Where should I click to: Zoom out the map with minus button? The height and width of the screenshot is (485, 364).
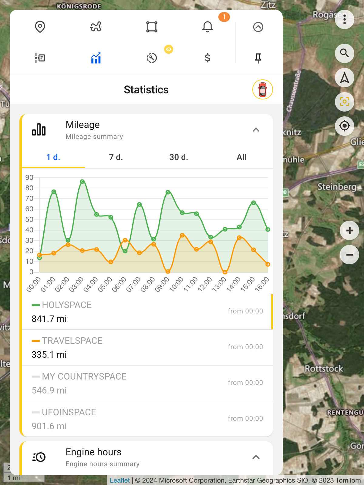(349, 255)
